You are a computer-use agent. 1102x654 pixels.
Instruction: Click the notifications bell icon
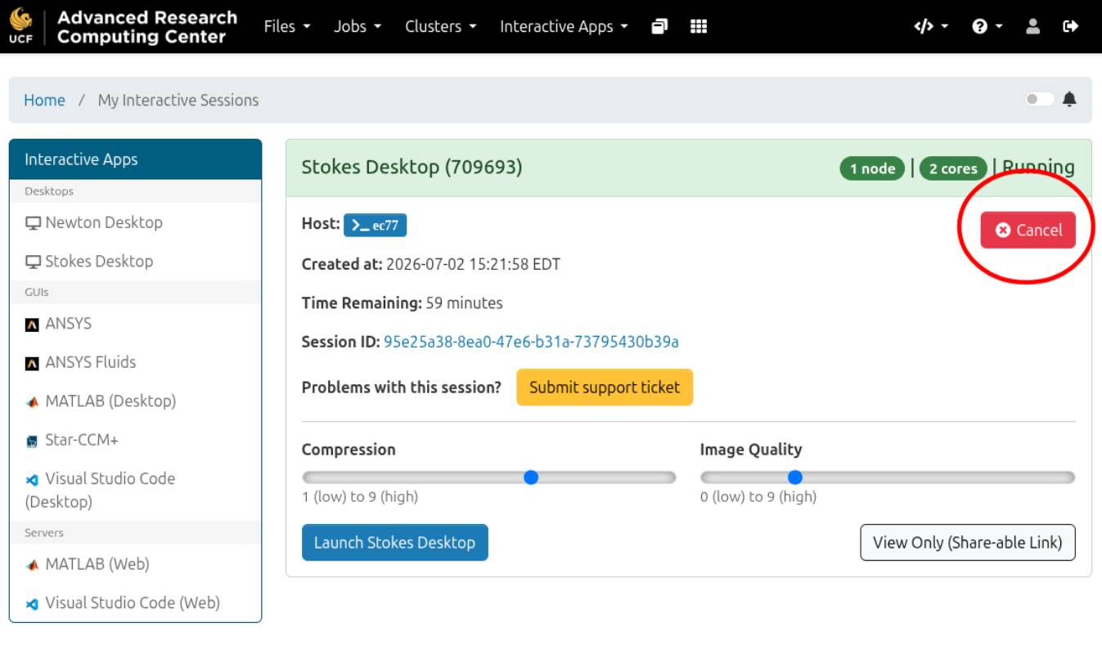coord(1069,100)
